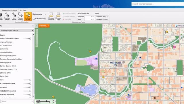Click the blue square facility icon by river
The image size is (184, 104).
pyautogui.click(x=140, y=58)
